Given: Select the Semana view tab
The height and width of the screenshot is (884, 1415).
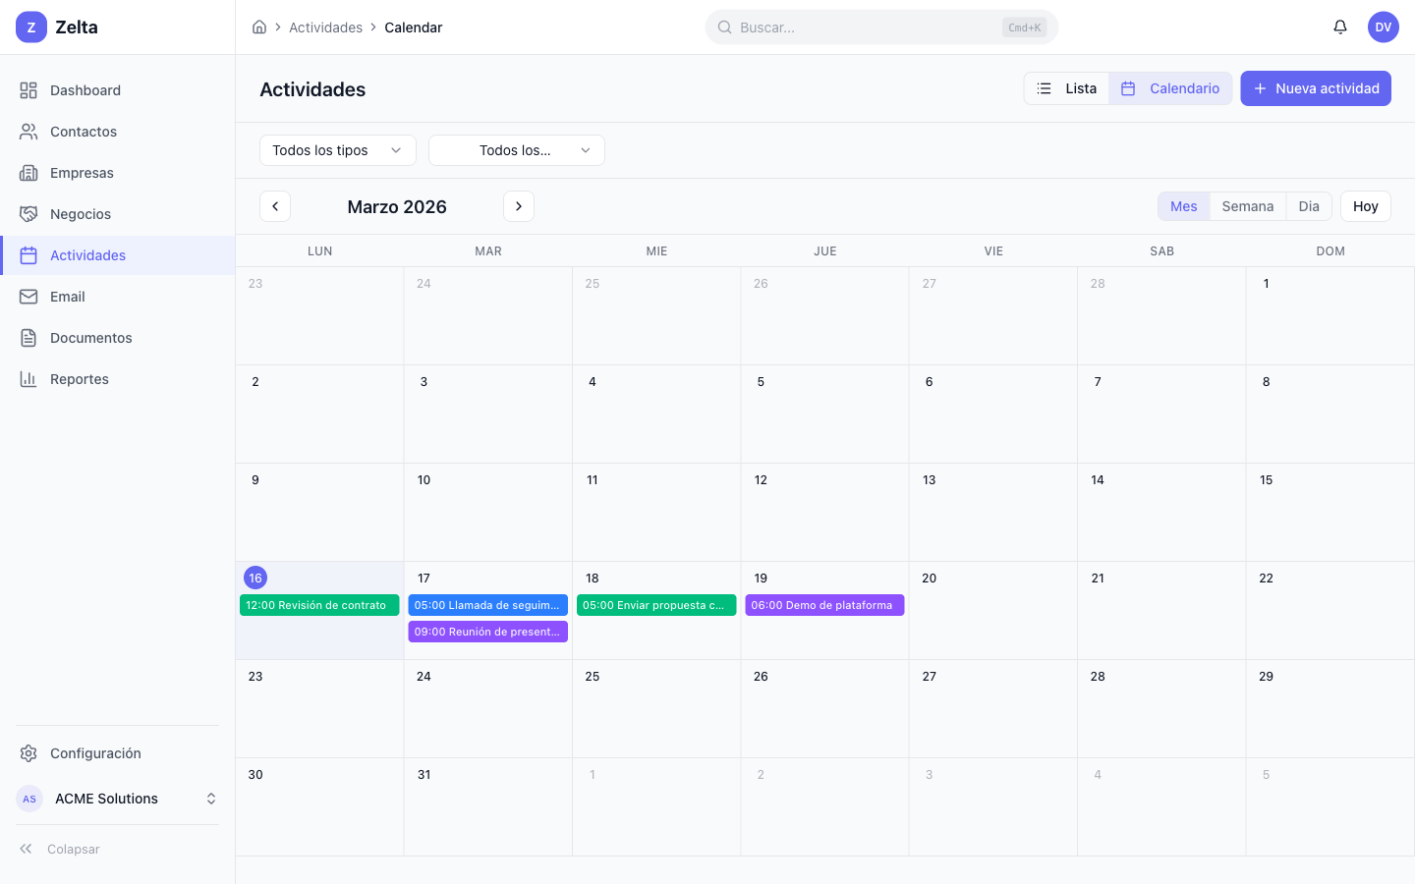Looking at the screenshot, I should pos(1247,206).
